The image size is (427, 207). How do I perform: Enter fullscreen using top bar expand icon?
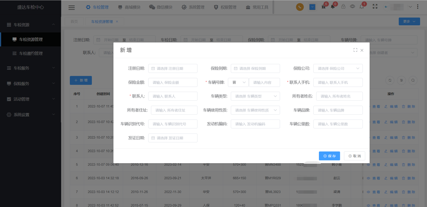(x=375, y=7)
